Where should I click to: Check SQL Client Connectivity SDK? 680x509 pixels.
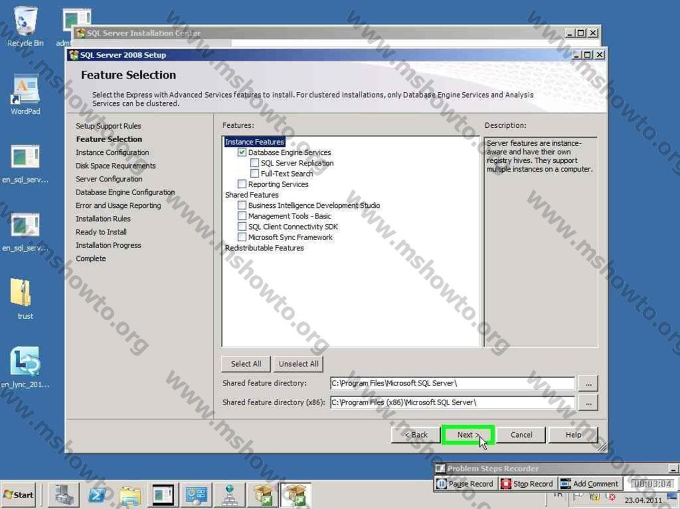[x=242, y=226]
